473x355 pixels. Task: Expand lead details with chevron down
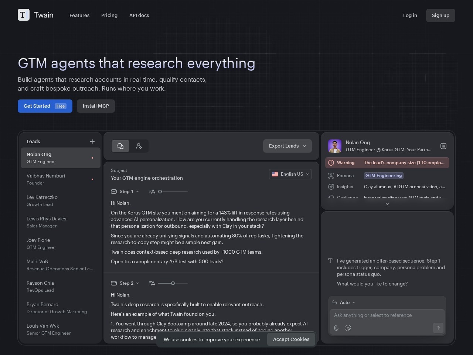(x=387, y=204)
